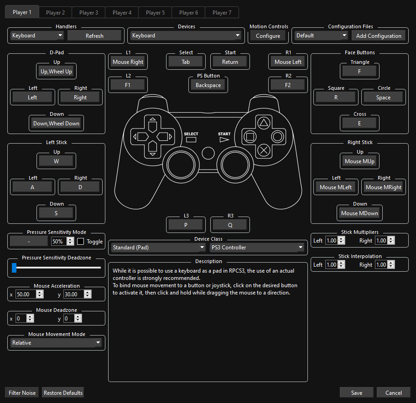Click the Mouse Deadzone x field
Screen dimensions: 416x403
21,318
